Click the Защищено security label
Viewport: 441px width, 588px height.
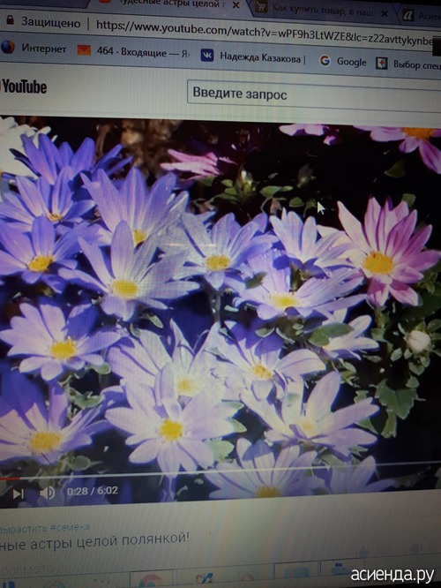(x=50, y=22)
